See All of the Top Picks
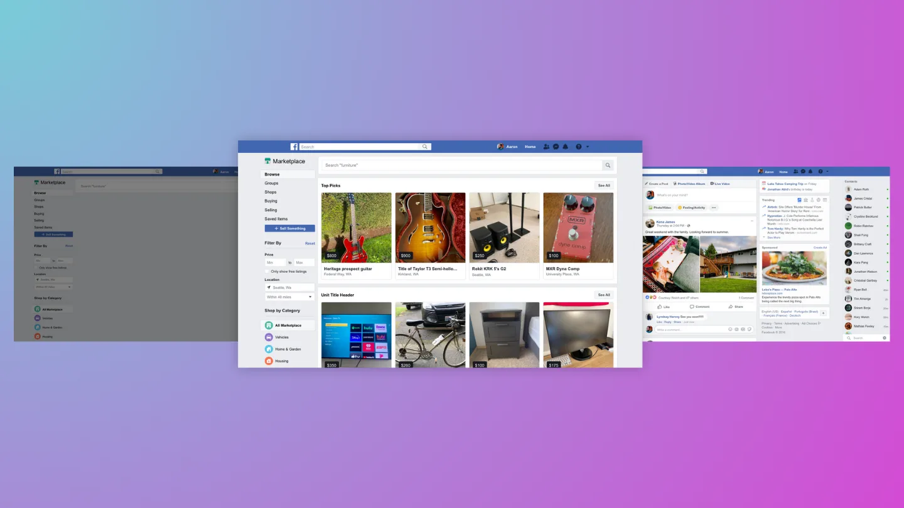904x508 pixels. 603,185
